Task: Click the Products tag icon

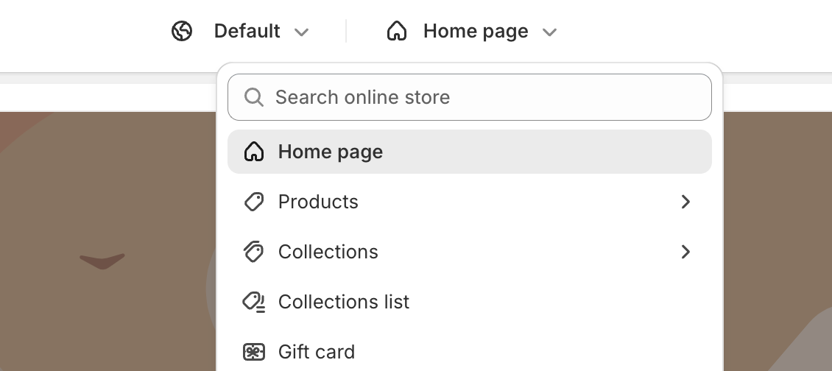Action: (x=253, y=202)
